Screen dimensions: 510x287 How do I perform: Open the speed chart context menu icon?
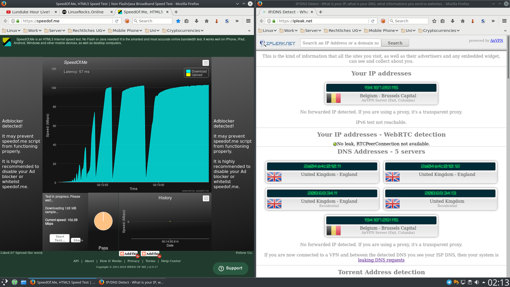pos(206,63)
